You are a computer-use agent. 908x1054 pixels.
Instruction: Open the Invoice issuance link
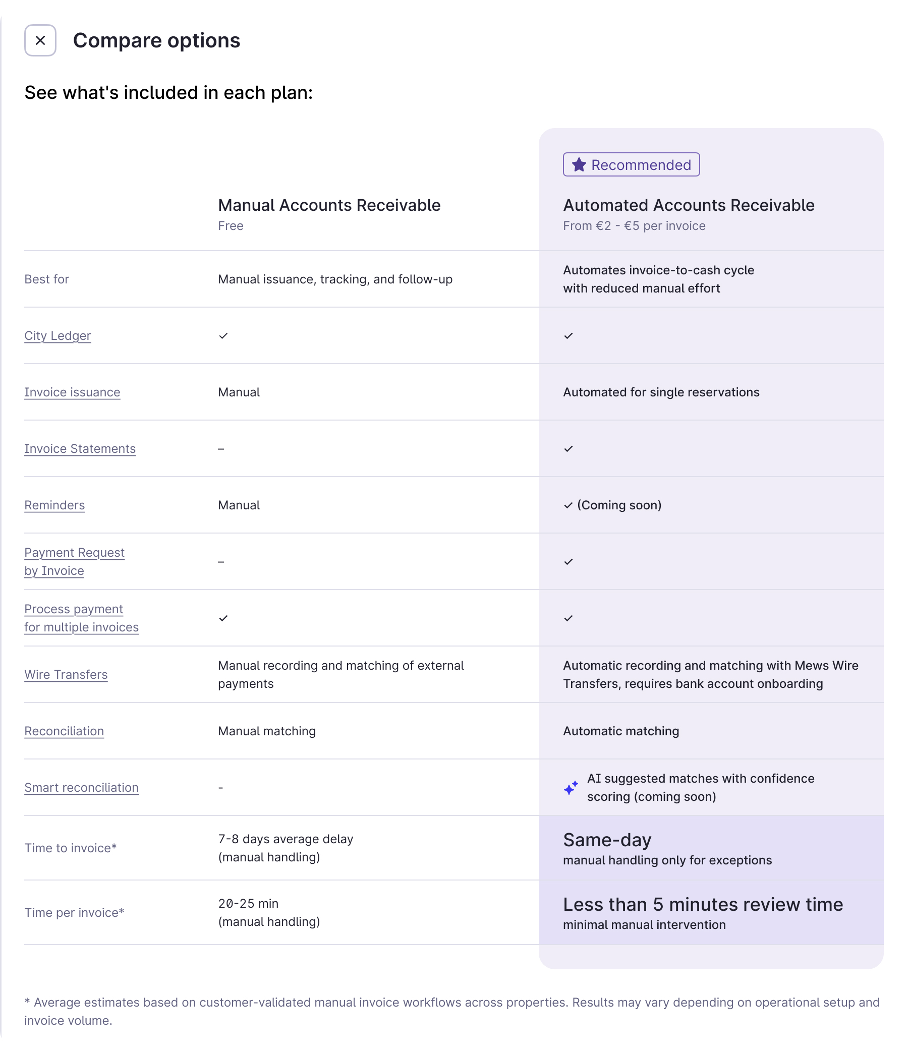coord(72,392)
